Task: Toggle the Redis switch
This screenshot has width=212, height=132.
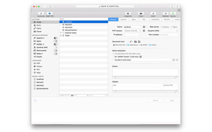Action: tap(55, 54)
